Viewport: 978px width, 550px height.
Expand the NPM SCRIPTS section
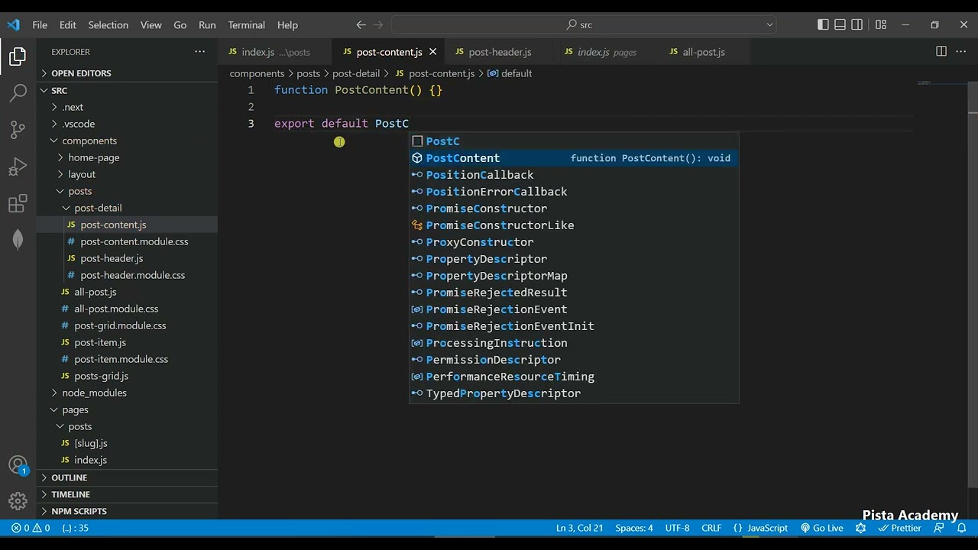click(127, 511)
